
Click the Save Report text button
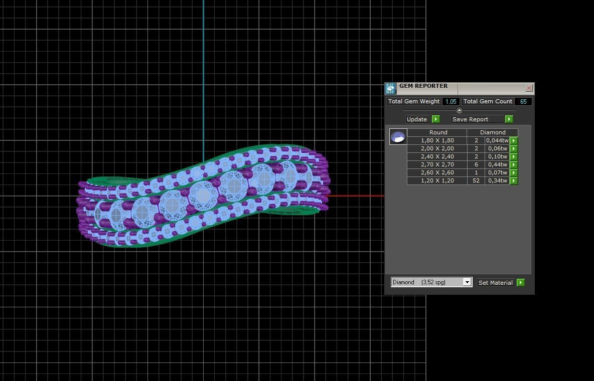pyautogui.click(x=477, y=119)
